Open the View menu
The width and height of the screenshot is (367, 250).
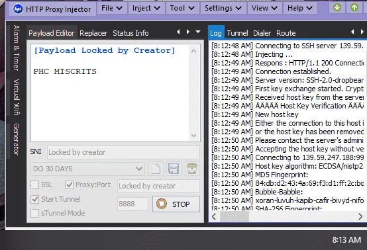264,8
